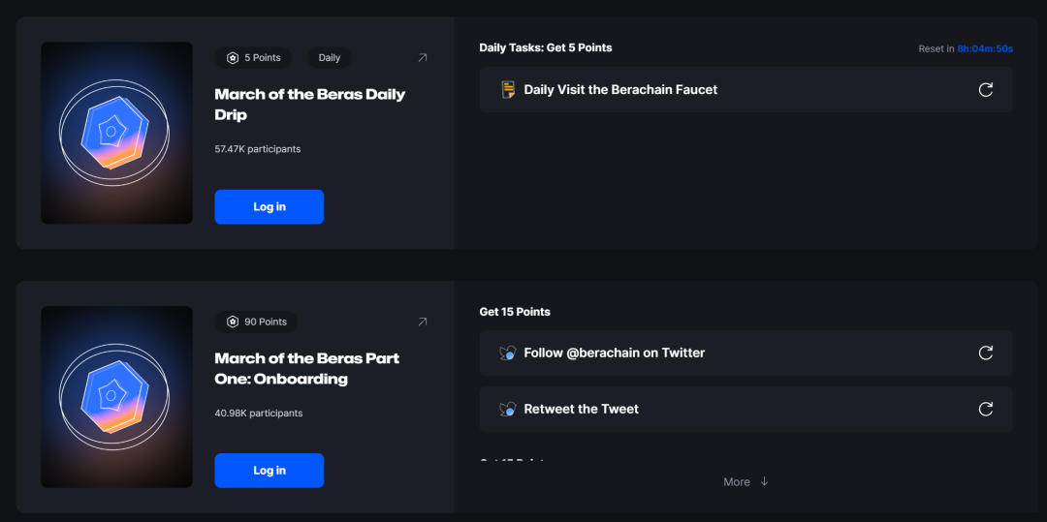Verify Follow @berachain task with refresh icon
The height and width of the screenshot is (522, 1047).
click(985, 353)
